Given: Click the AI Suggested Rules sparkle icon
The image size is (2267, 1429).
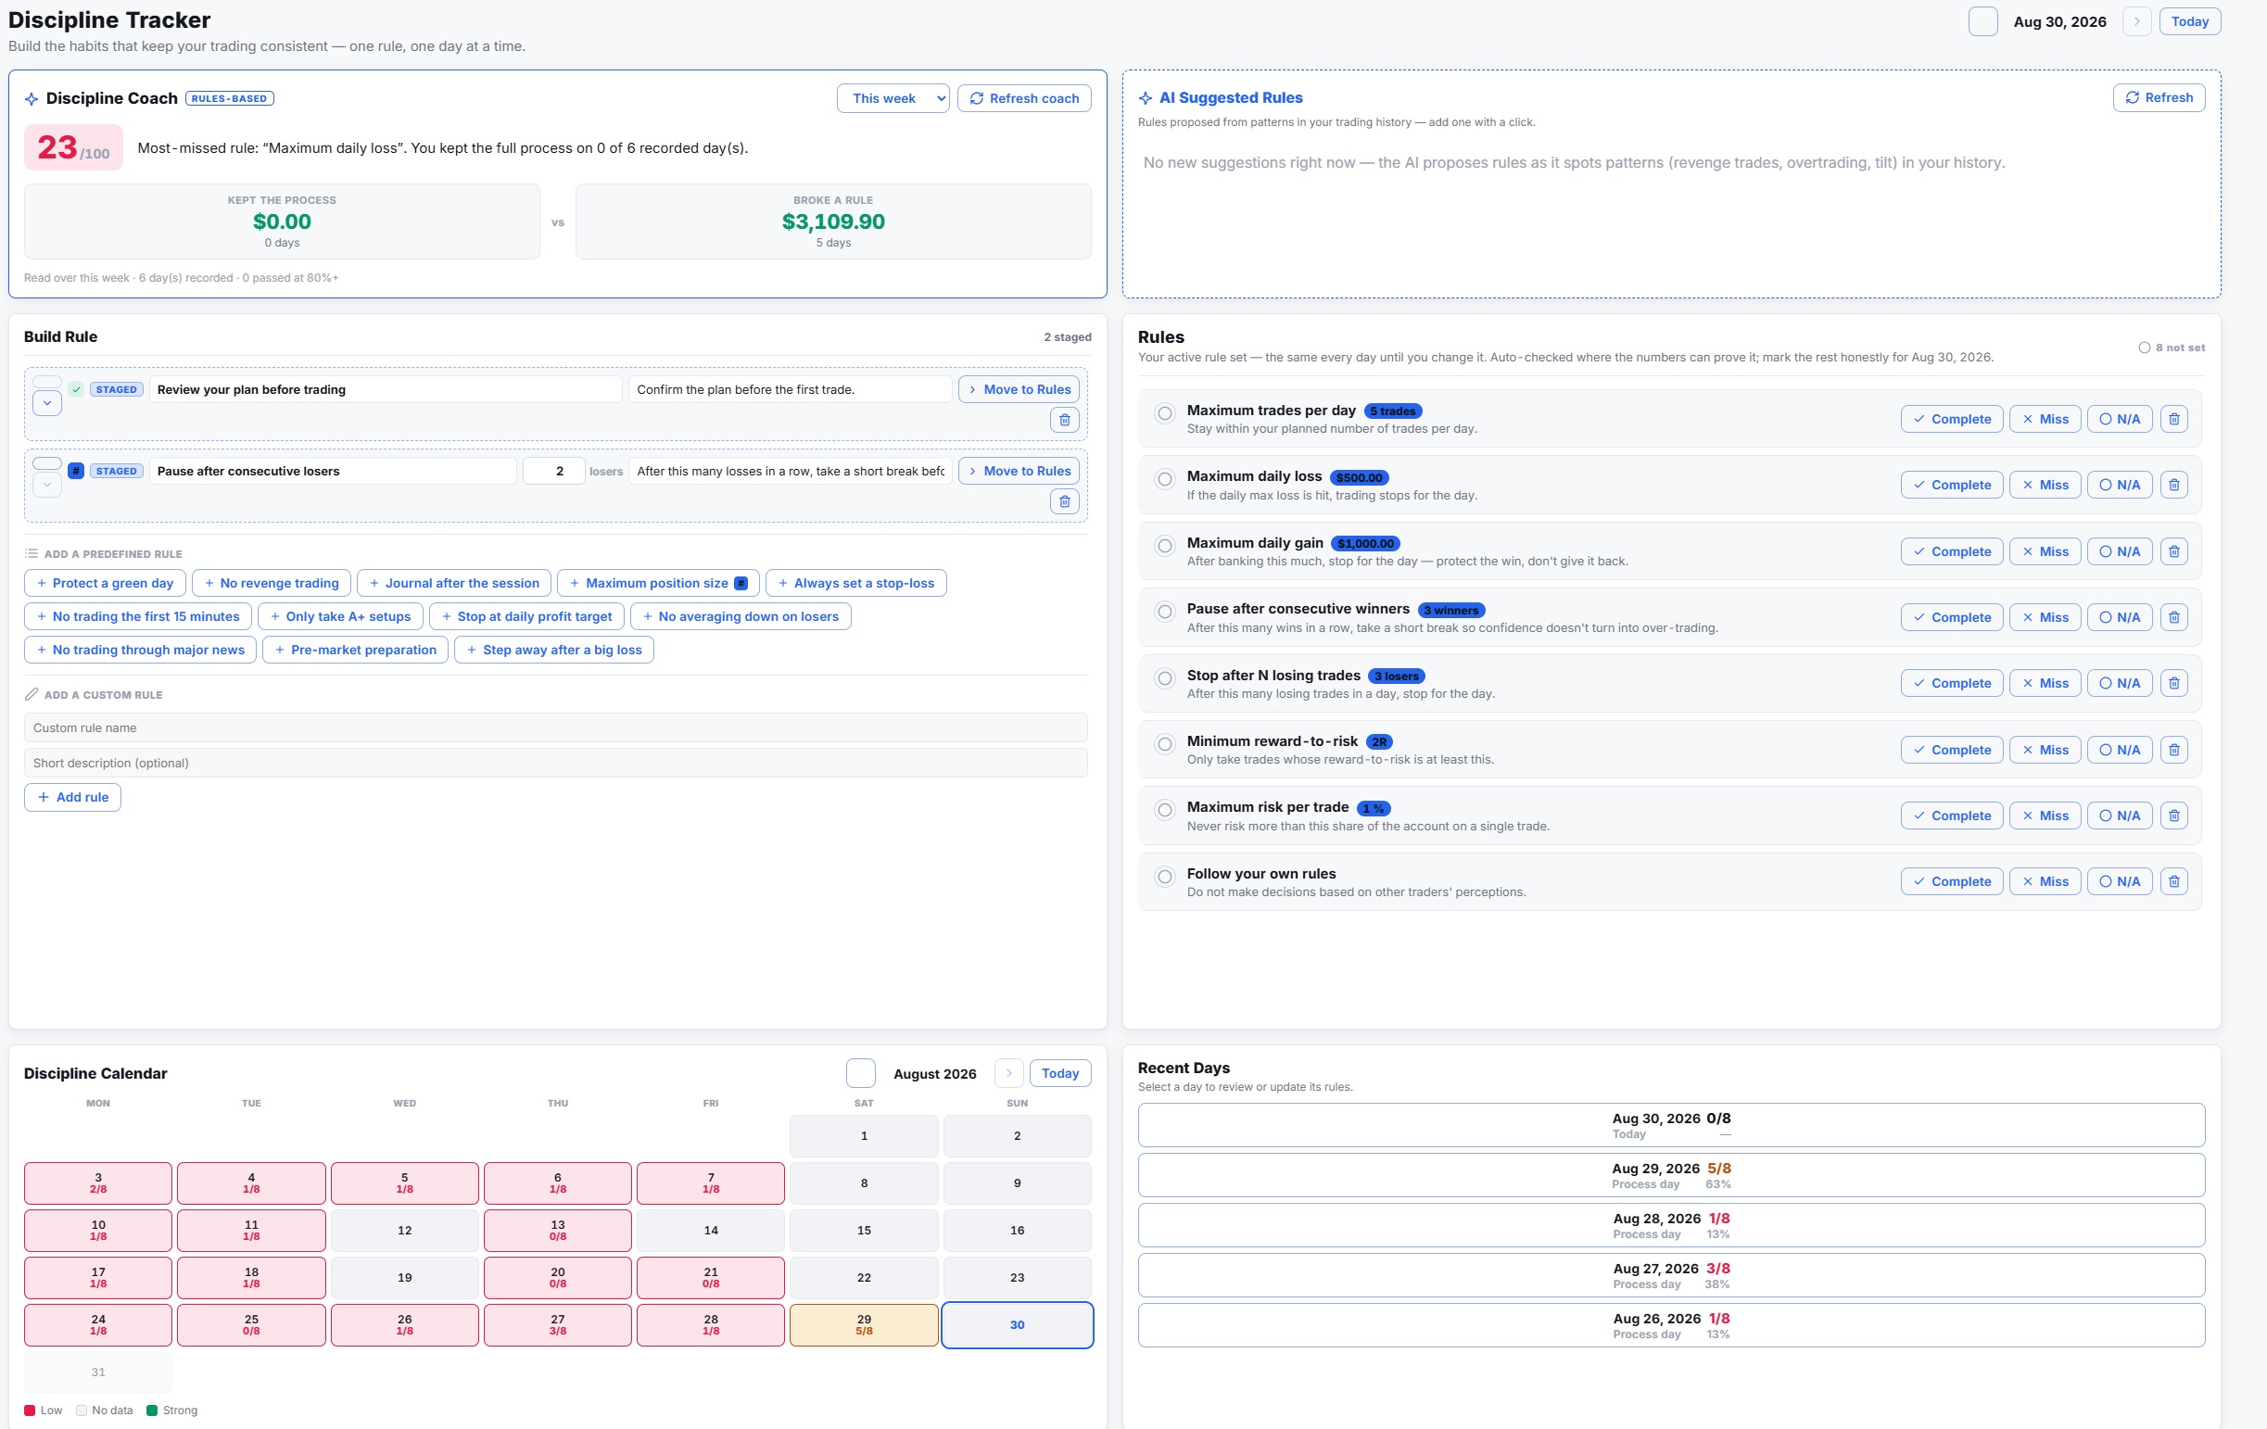Looking at the screenshot, I should (x=1145, y=98).
